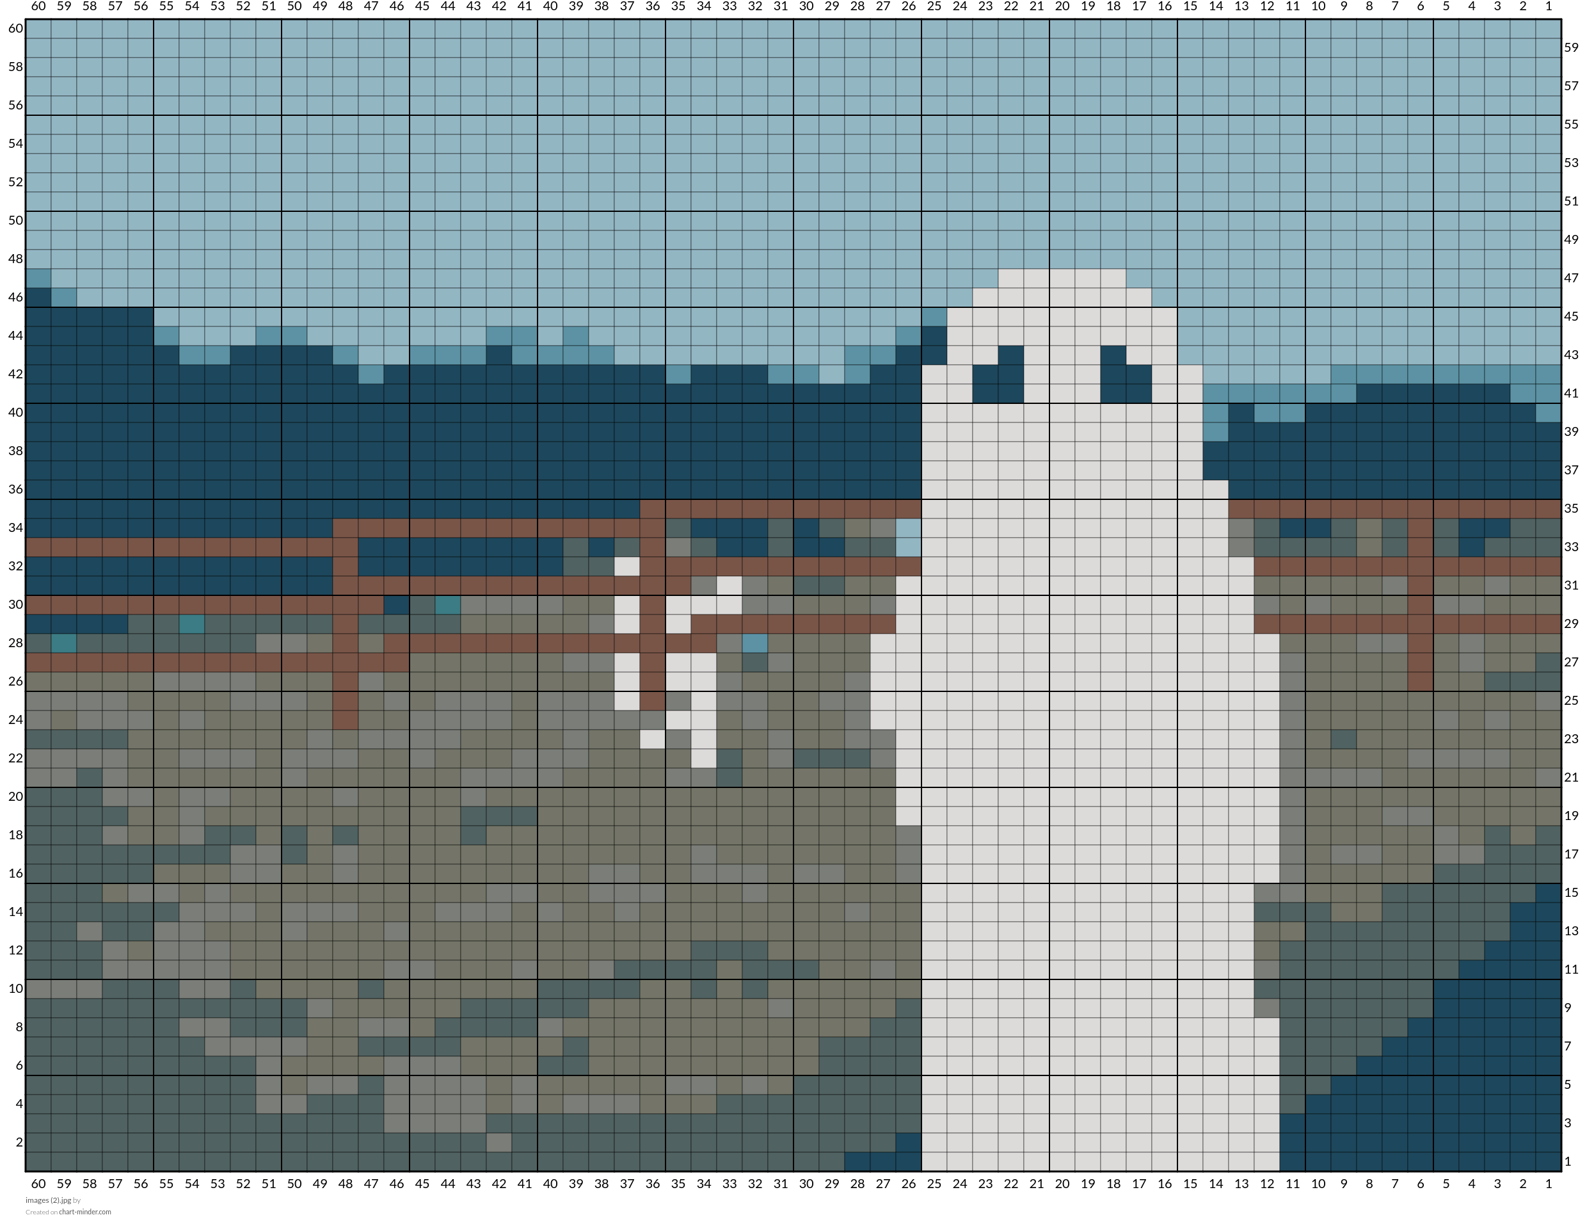
Task: Click the images (2).jpg file name caption
Action: [x=49, y=1200]
